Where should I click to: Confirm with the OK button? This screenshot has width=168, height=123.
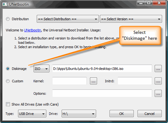click(122, 114)
